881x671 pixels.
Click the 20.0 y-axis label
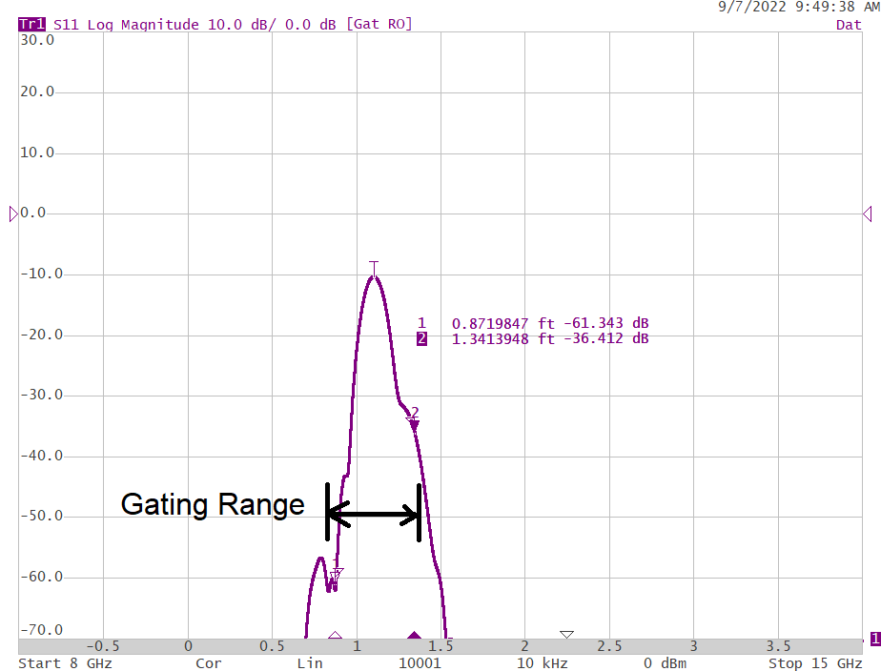37,91
